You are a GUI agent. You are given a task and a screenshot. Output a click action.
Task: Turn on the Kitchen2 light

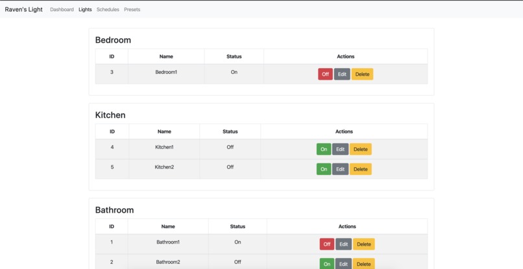pyautogui.click(x=324, y=169)
